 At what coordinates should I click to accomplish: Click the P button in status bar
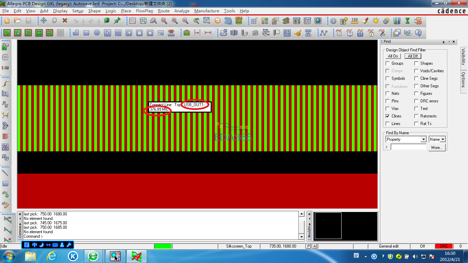pos(308,246)
